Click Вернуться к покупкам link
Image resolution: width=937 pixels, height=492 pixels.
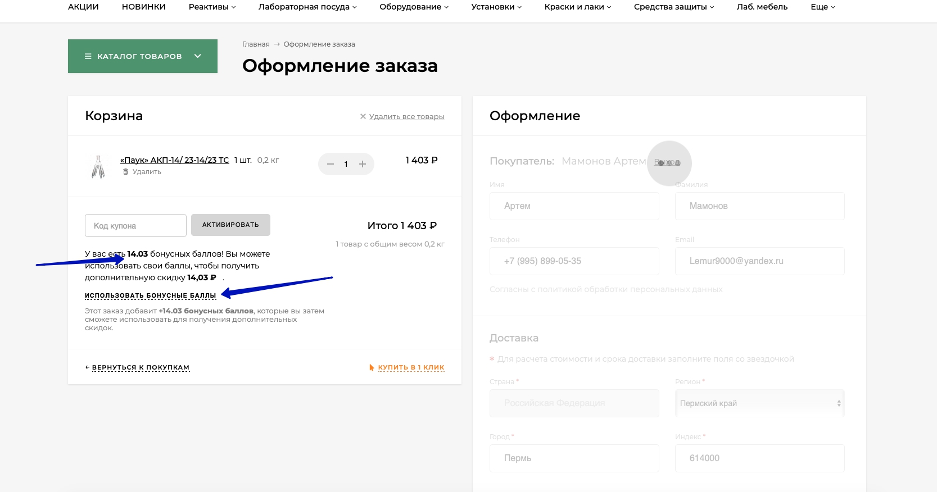click(x=140, y=367)
